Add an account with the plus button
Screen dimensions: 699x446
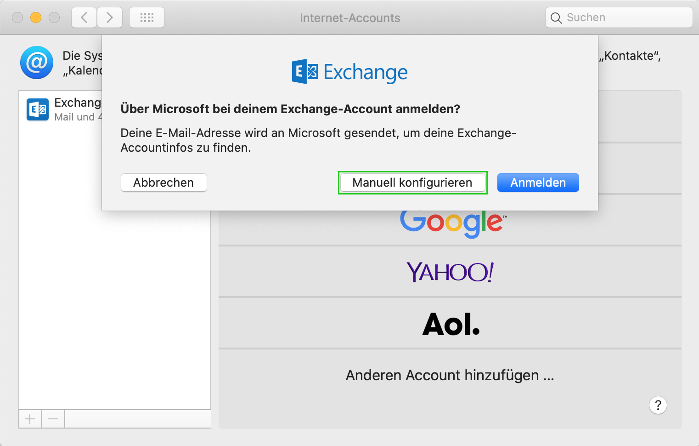point(30,419)
